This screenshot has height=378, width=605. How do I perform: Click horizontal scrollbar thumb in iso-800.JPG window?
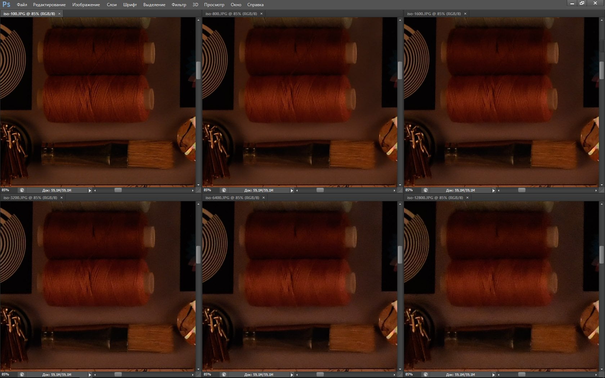click(x=320, y=190)
